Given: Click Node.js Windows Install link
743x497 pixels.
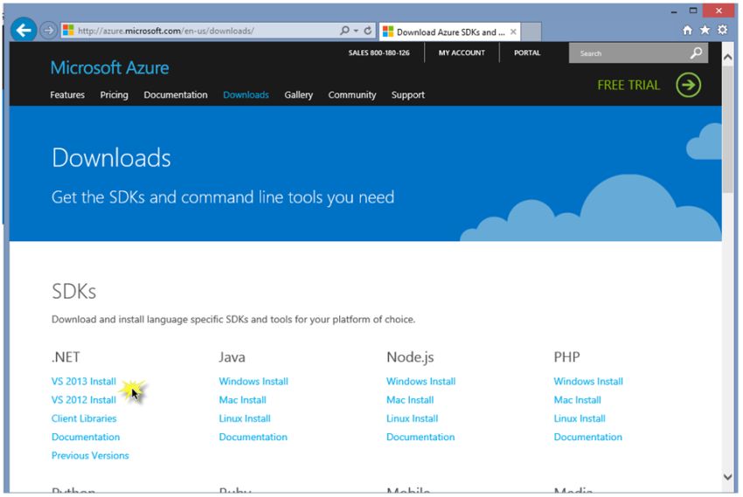Looking at the screenshot, I should click(420, 381).
